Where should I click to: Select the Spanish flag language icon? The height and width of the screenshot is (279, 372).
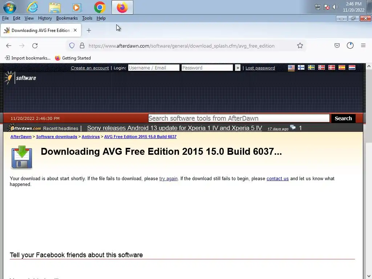pos(341,68)
